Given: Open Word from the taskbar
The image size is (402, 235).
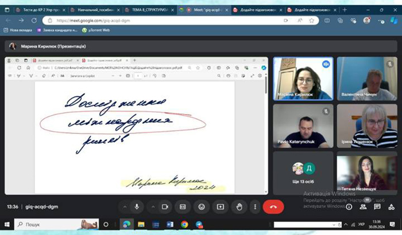Looking at the screenshot, I should tap(170, 225).
